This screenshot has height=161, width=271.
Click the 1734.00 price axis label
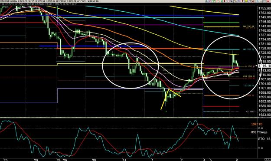[x=264, y=39]
